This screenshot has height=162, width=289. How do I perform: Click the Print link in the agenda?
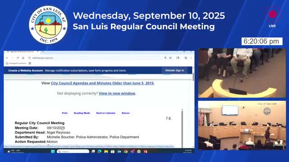coord(65,113)
